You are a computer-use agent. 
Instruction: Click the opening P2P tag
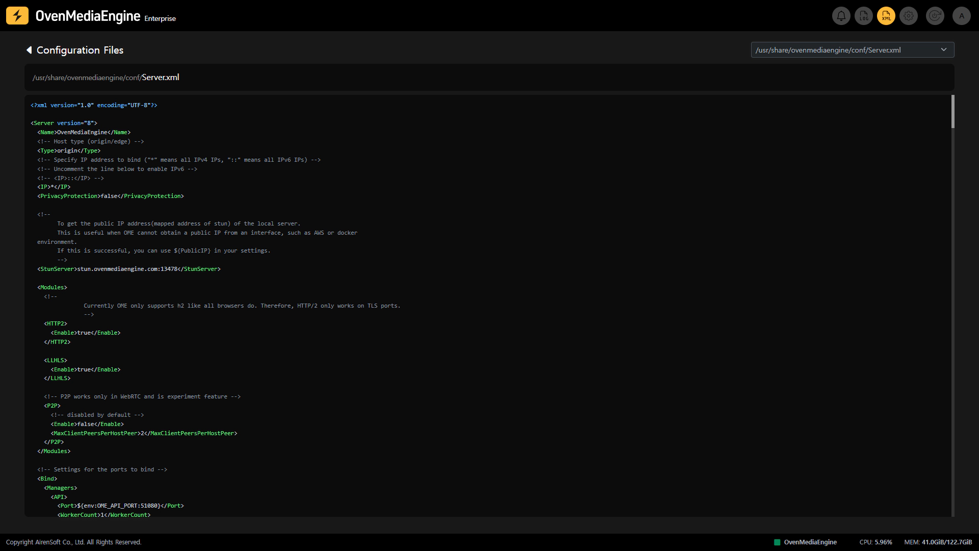click(52, 406)
